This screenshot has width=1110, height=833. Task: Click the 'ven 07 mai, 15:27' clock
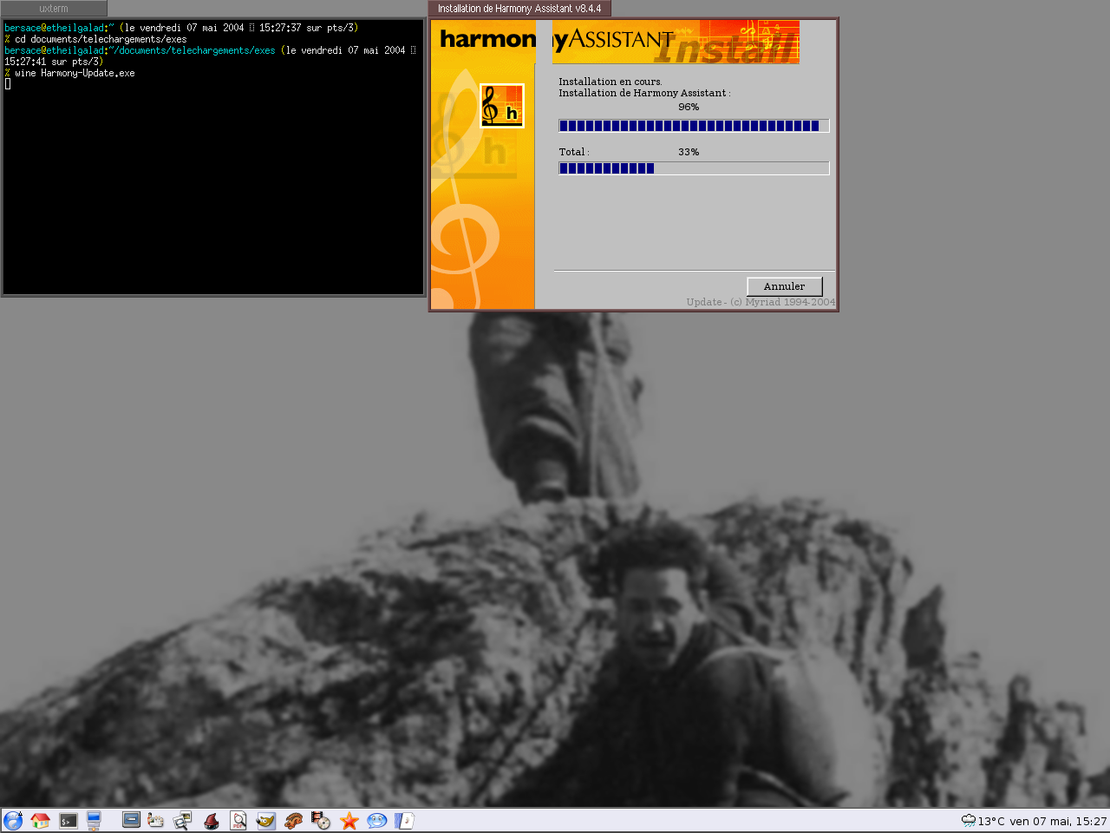(x=1058, y=821)
